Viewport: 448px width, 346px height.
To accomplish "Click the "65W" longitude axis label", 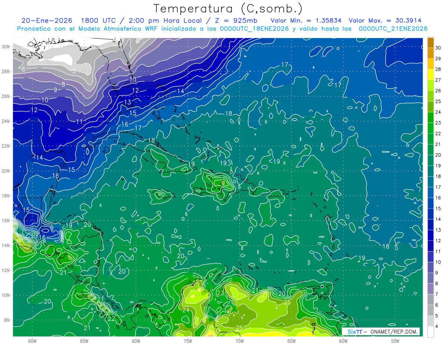I will [292, 341].
